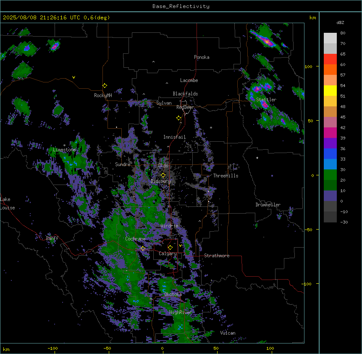362x354 pixels.
Task: Pick the red 60–65 dBZ legend swatch
Action: coord(330,59)
